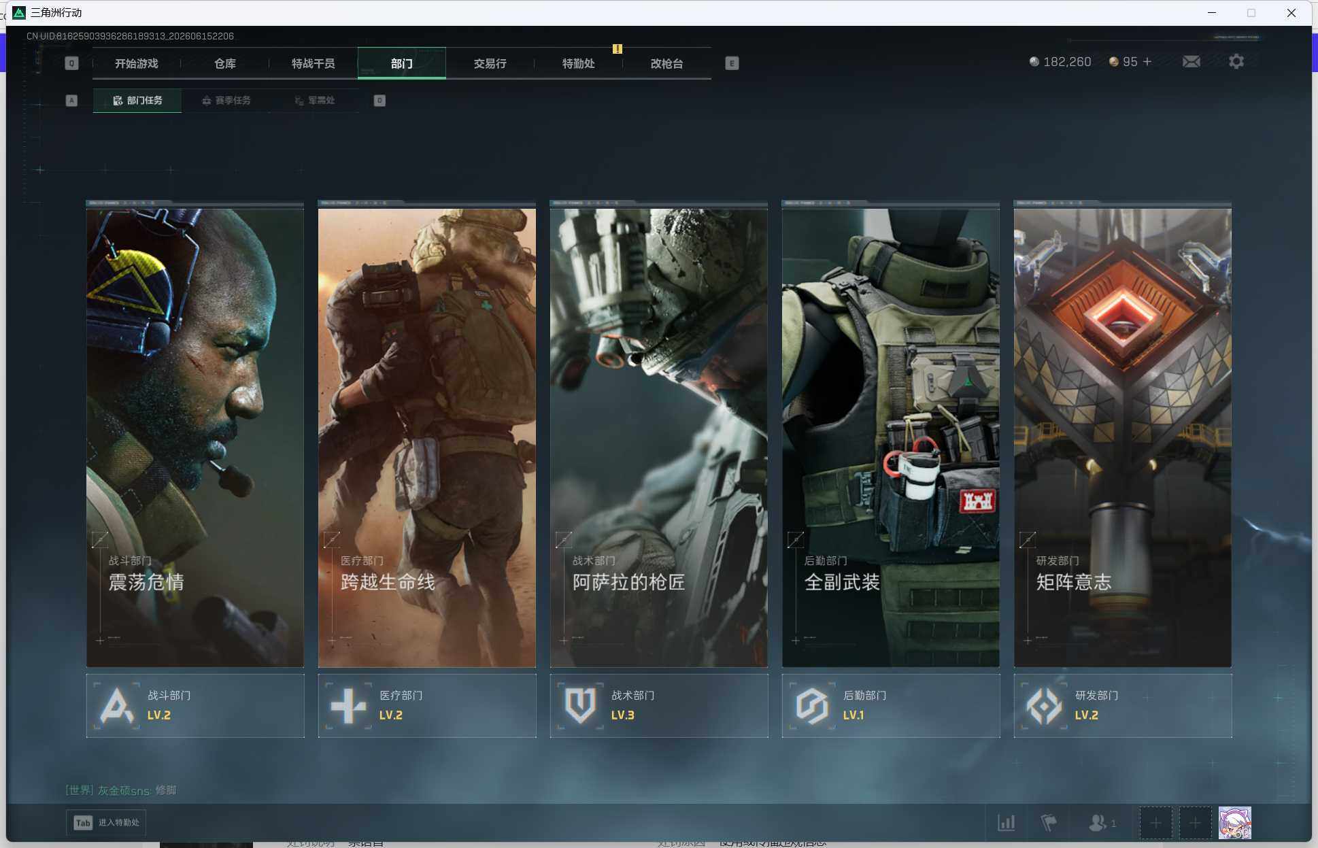Image resolution: width=1318 pixels, height=848 pixels.
Task: Open the settings gear icon
Action: click(1236, 62)
